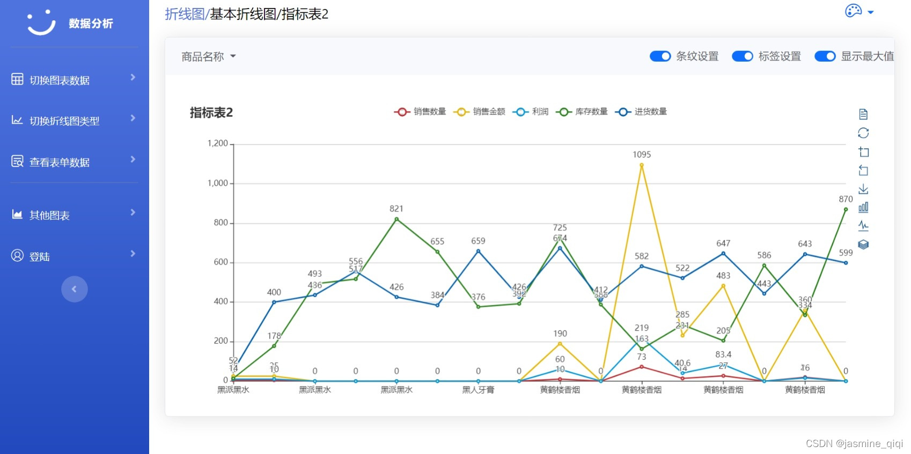Open the 商品名称 dropdown
Screen dimensions: 911x454
(x=209, y=56)
